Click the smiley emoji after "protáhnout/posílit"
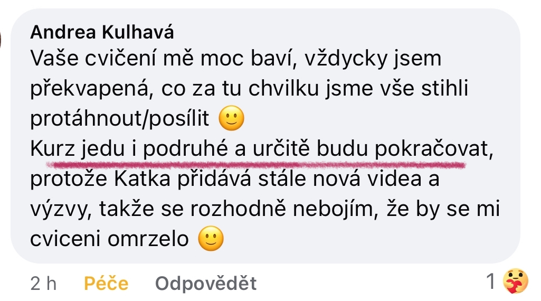541x301 pixels. click(x=231, y=120)
